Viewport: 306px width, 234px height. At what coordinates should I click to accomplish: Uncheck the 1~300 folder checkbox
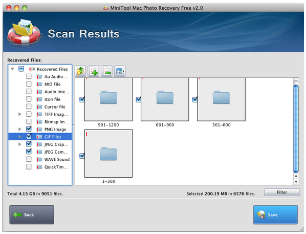(x=82, y=156)
